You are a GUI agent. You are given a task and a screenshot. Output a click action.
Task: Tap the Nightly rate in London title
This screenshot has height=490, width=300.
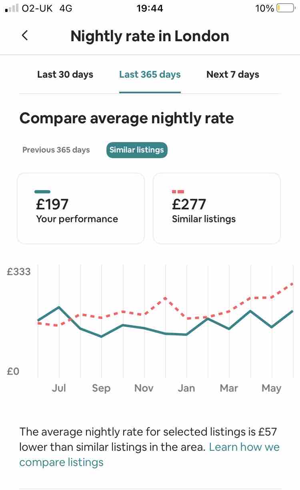(150, 36)
